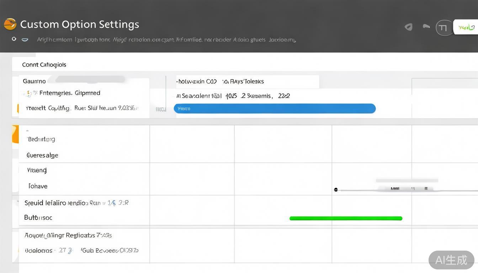Select the 'Vrueng' list entry
Screen dimensions: 478x273
(37, 170)
